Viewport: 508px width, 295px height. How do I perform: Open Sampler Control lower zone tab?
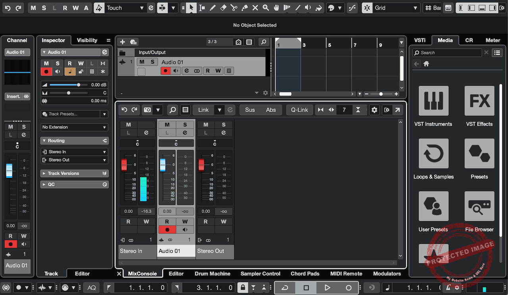[260, 274]
